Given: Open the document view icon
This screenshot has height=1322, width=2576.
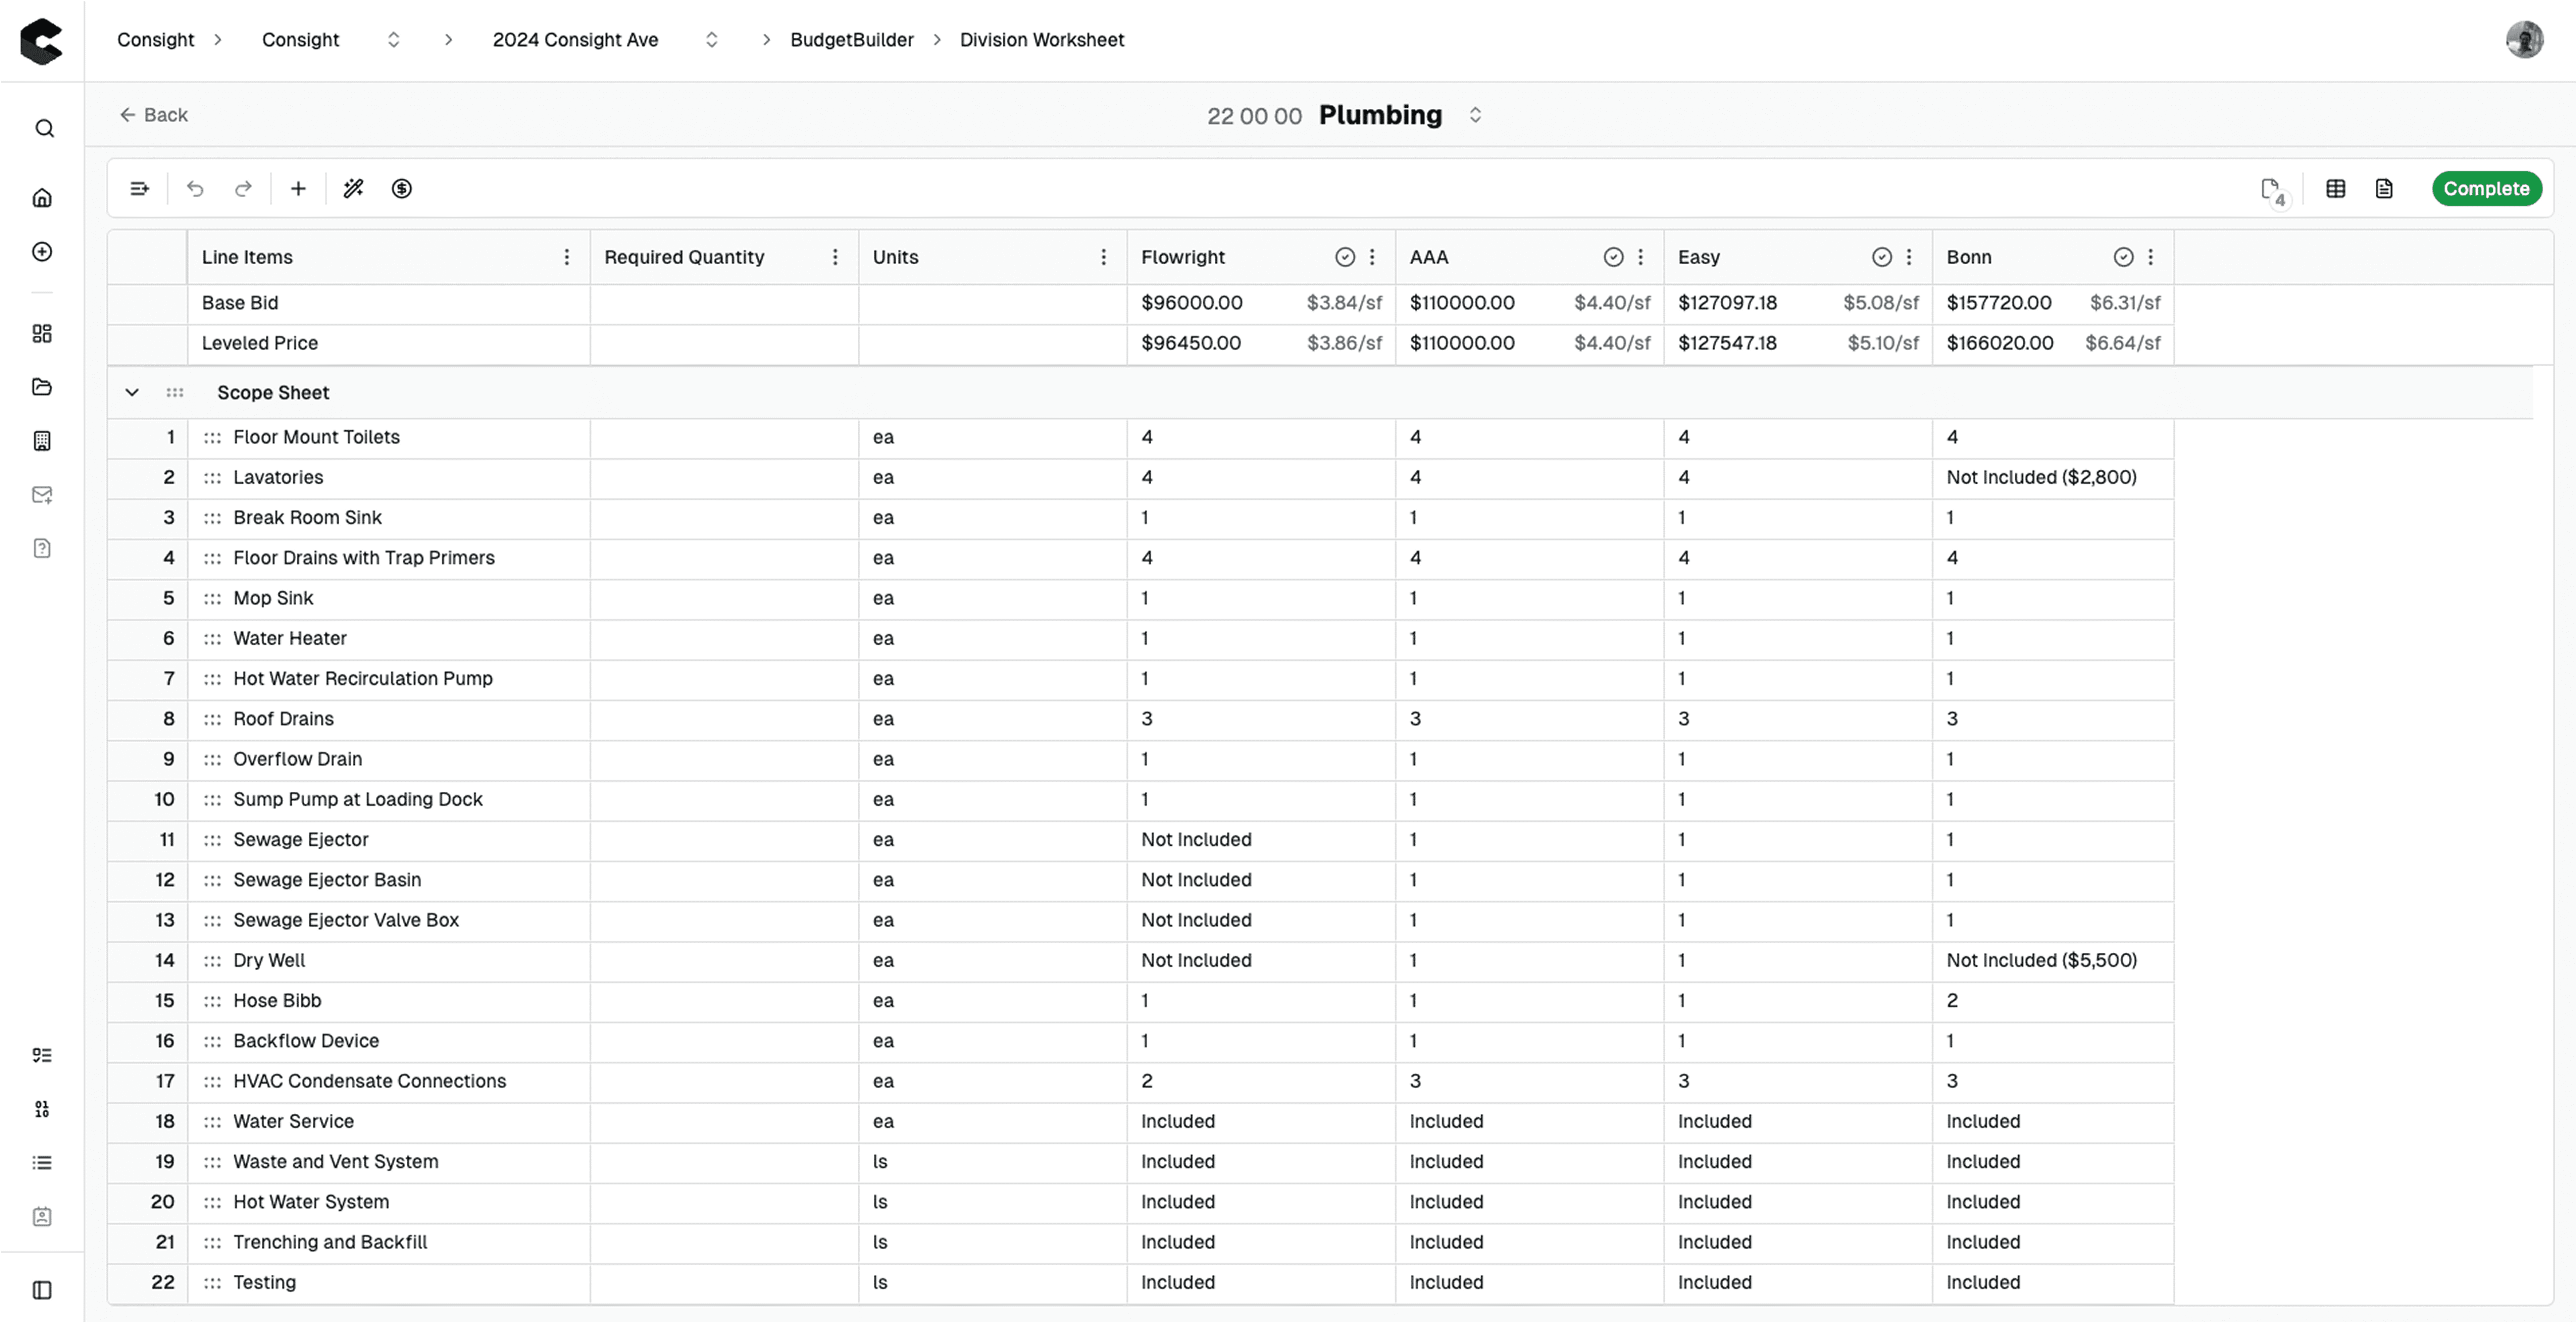Looking at the screenshot, I should [x=2384, y=188].
